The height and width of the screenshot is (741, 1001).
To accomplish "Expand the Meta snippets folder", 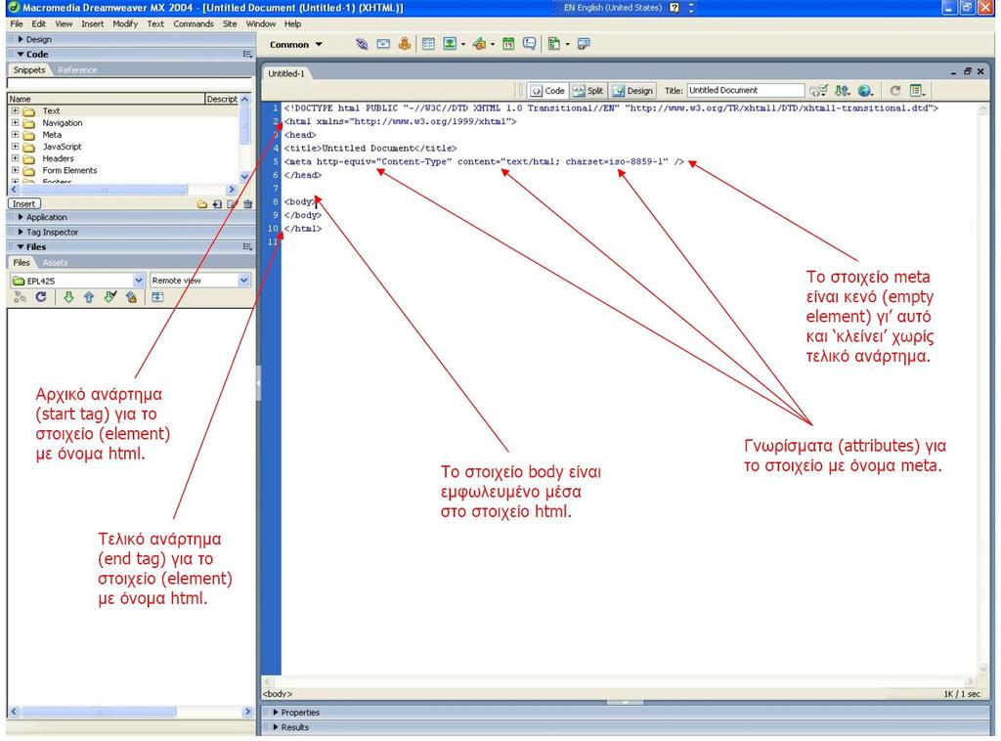I will click(x=16, y=135).
